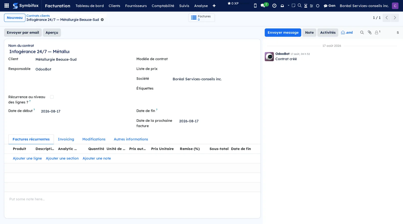Click Ajouter une section link

coord(62,158)
